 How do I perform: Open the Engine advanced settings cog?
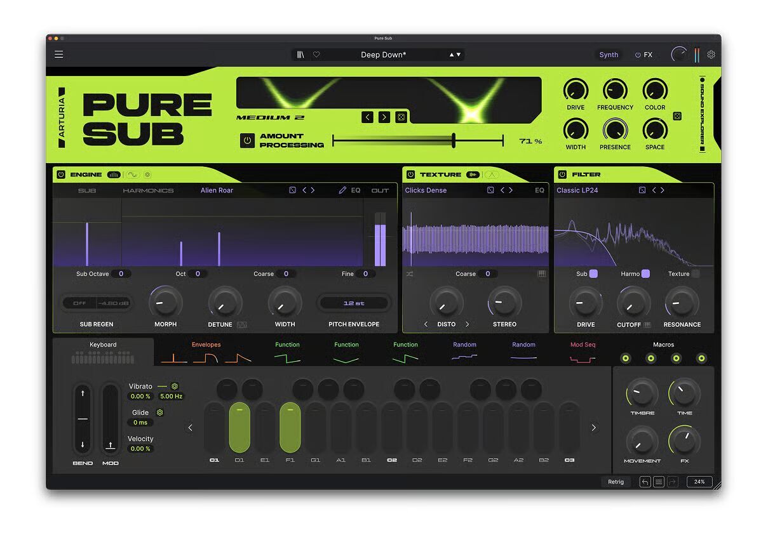[x=147, y=174]
